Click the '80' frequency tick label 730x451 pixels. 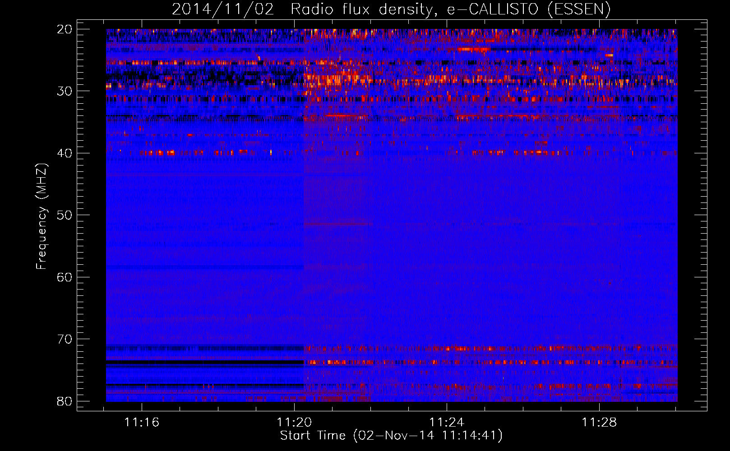click(65, 401)
